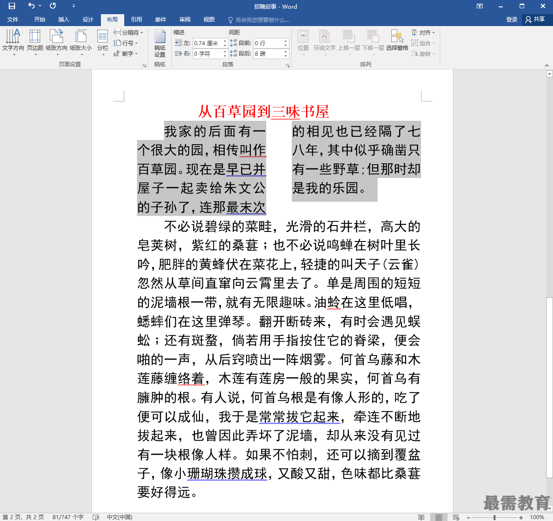Save the document with the disk icon
This screenshot has height=521, width=553.
(x=12, y=6)
